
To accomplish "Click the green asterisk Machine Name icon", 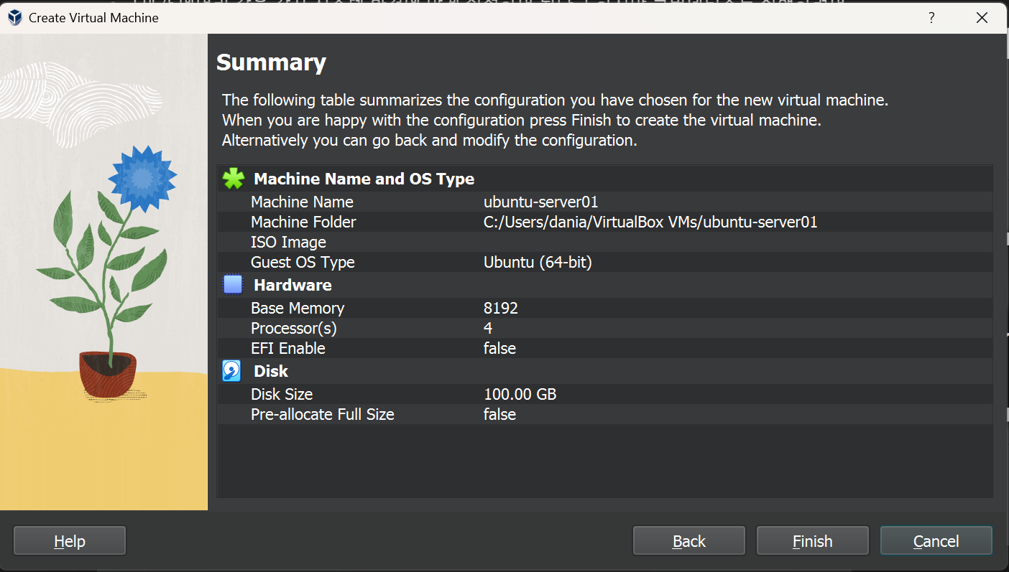I will [233, 179].
